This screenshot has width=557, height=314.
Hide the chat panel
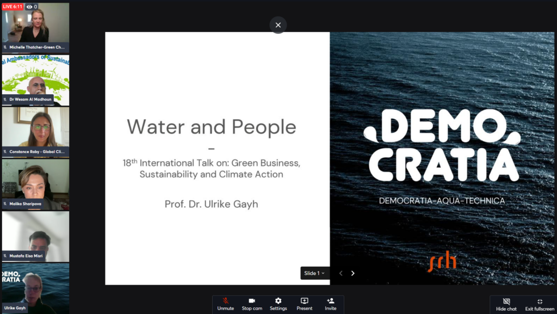click(506, 305)
